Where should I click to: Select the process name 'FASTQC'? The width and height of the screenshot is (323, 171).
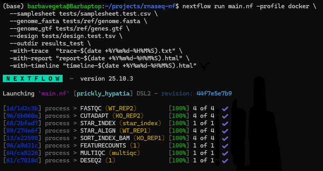pos(91,108)
